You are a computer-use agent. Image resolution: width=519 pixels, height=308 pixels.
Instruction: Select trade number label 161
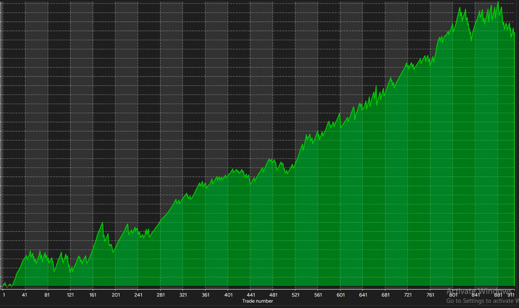93,295
